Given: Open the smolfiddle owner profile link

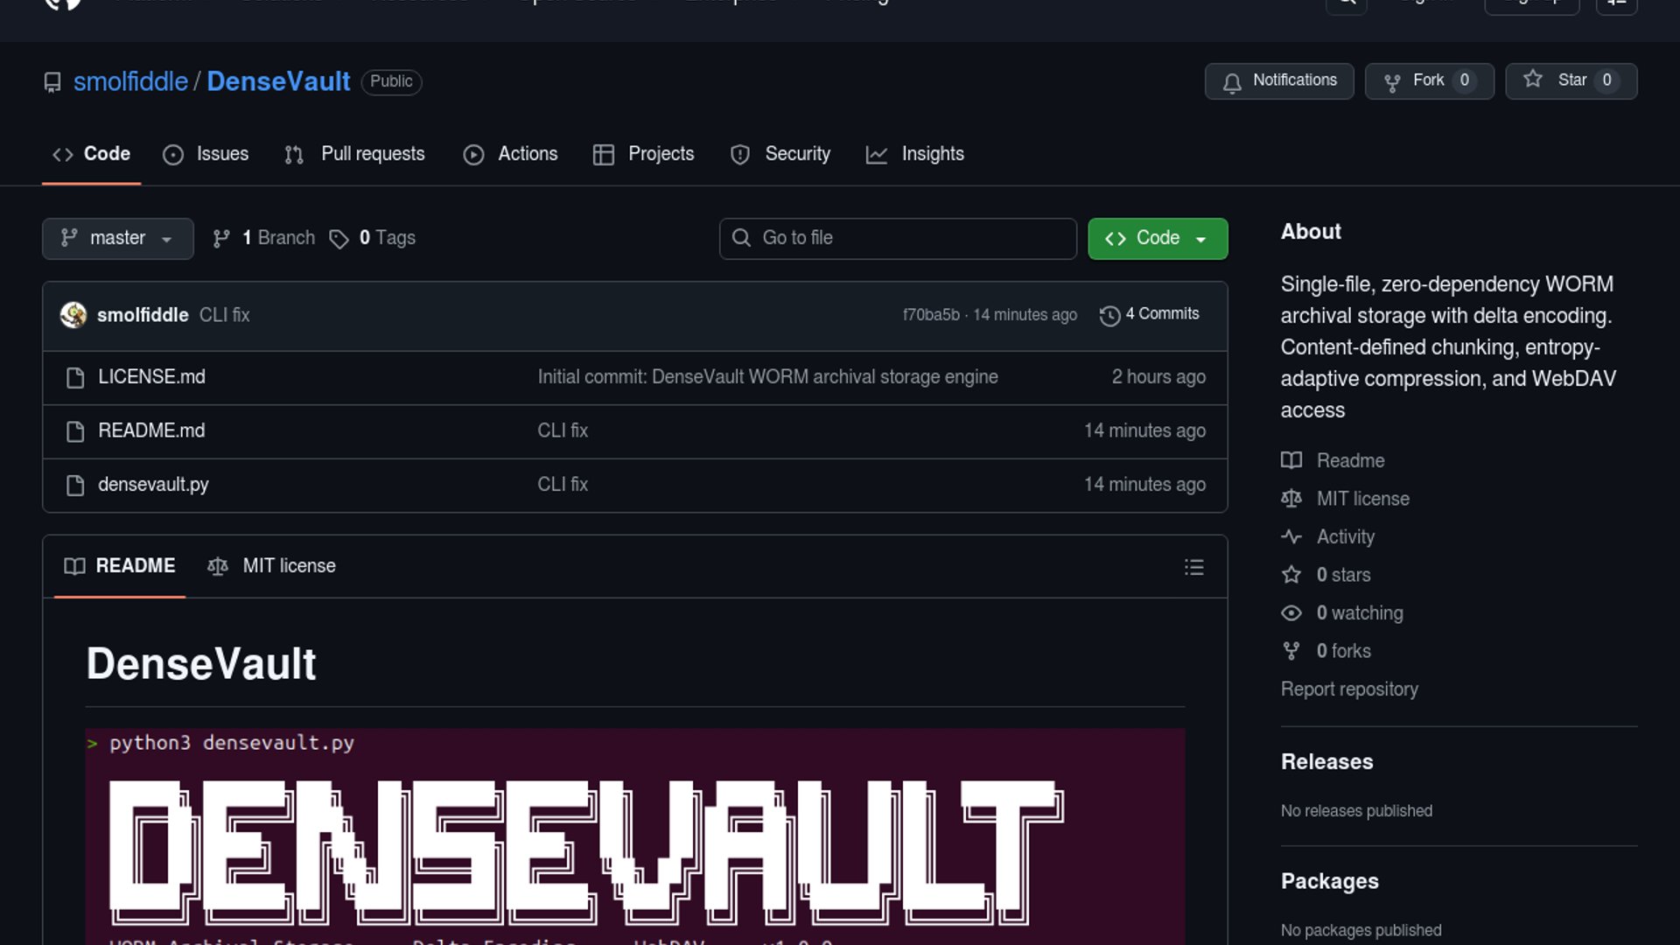Looking at the screenshot, I should coord(130,81).
